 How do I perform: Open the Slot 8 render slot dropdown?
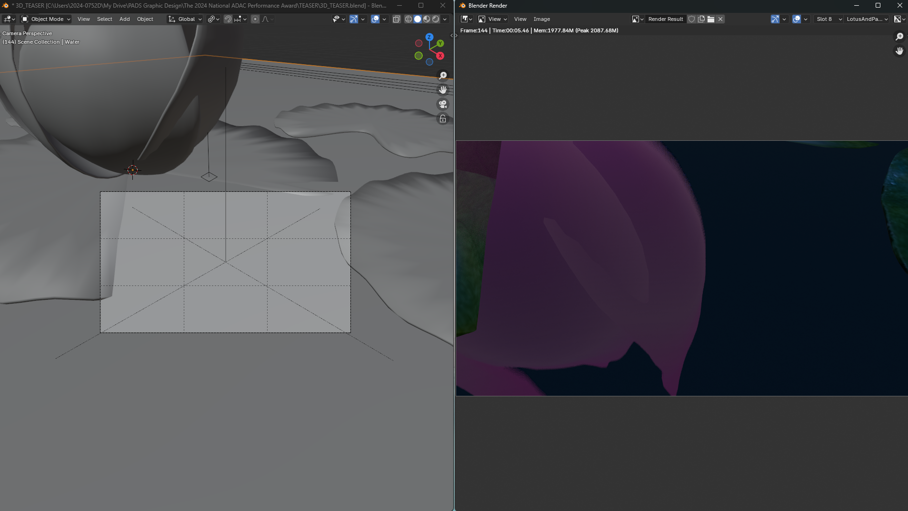(x=828, y=19)
